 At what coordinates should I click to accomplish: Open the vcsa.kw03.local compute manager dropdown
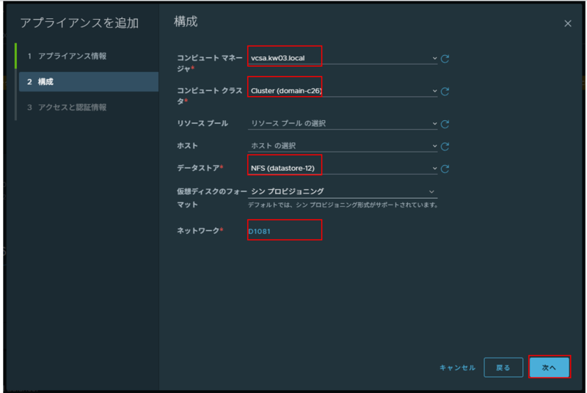343,58
